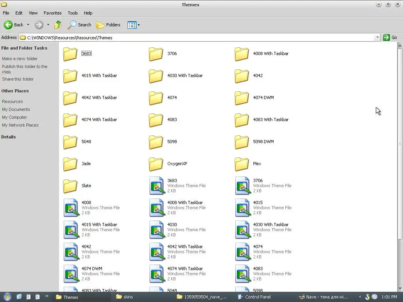Viewport: 403px width, 302px height.
Task: Click the scrollbar up arrow
Action: (x=400, y=46)
